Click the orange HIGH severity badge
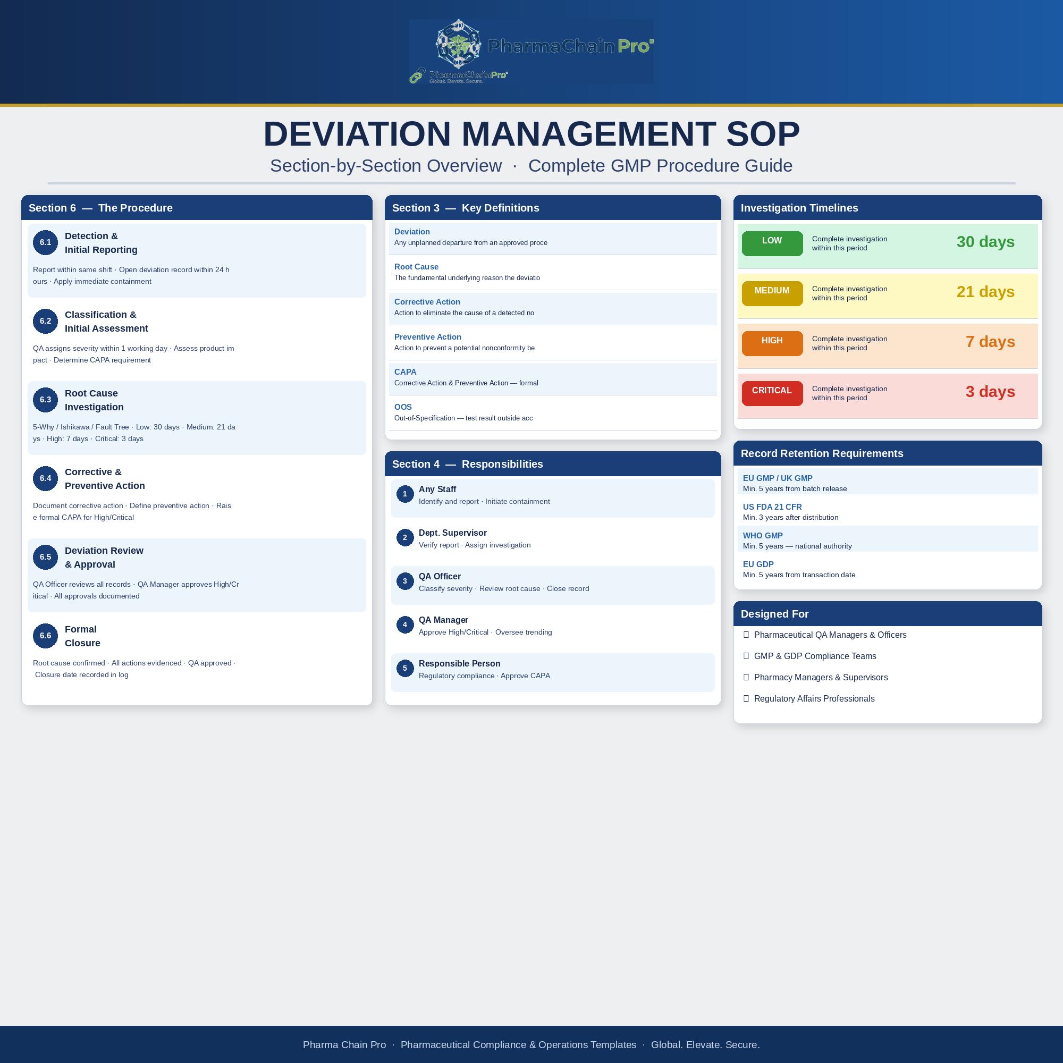This screenshot has width=1063, height=1063. click(772, 343)
